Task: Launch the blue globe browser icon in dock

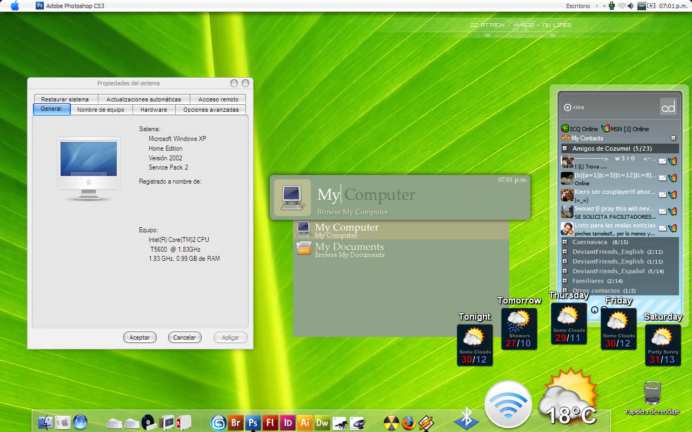Action: [x=80, y=422]
